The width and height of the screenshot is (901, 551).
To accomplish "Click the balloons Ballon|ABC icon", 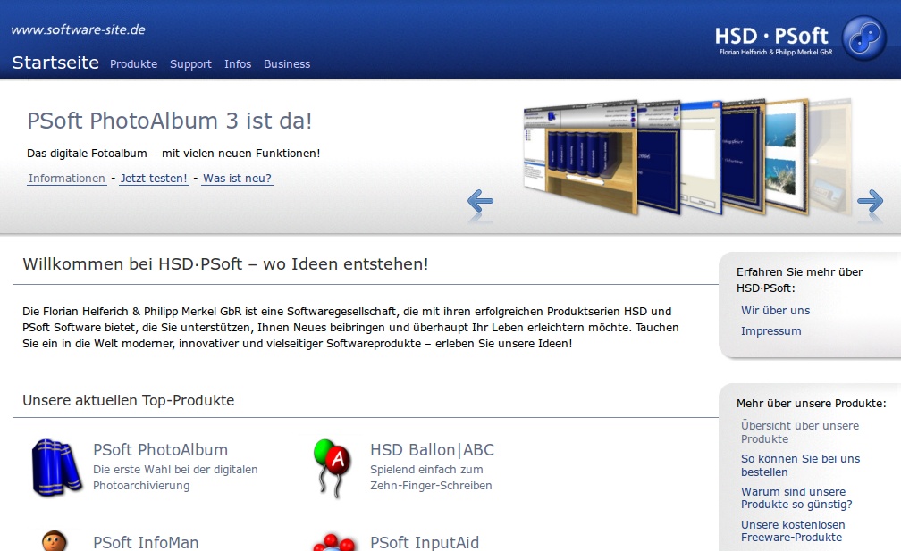I will click(x=332, y=466).
